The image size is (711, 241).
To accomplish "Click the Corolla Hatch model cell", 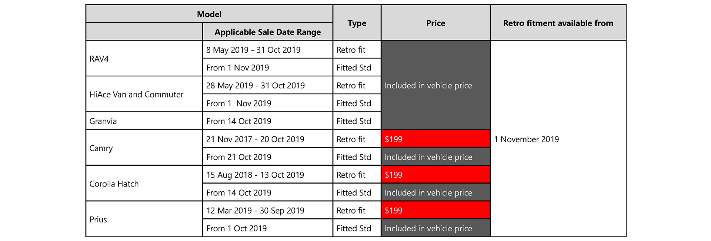I will [144, 184].
